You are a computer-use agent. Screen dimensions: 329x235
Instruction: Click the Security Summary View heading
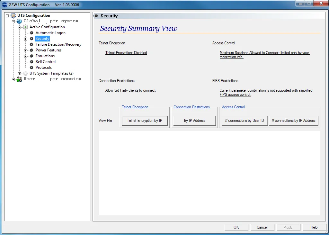(139, 28)
